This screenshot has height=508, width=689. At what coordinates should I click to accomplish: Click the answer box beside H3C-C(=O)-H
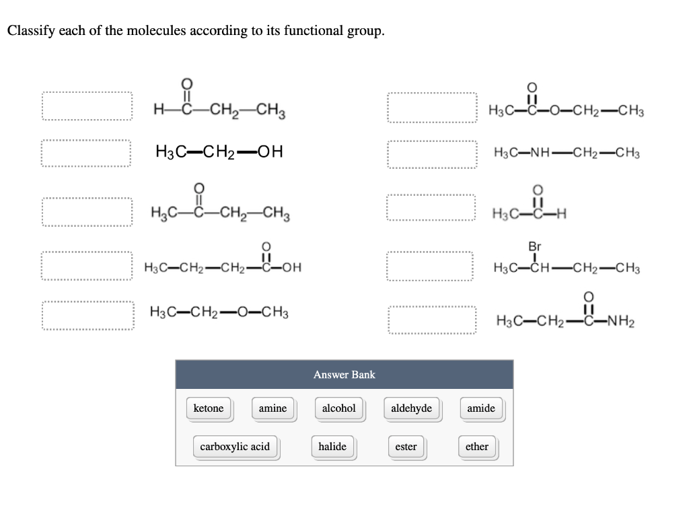(431, 207)
